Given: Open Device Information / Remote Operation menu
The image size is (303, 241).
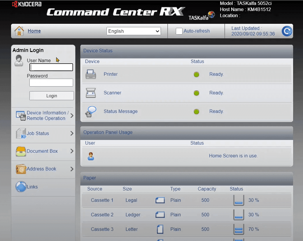Looking at the screenshot, I should [43, 116].
